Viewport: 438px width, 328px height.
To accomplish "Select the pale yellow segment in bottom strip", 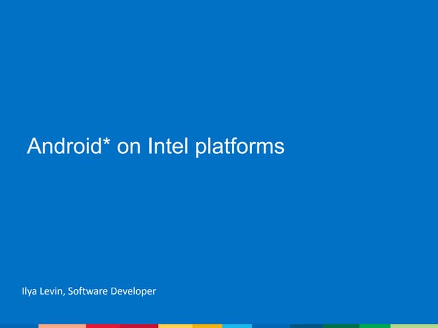I will click(x=175, y=326).
